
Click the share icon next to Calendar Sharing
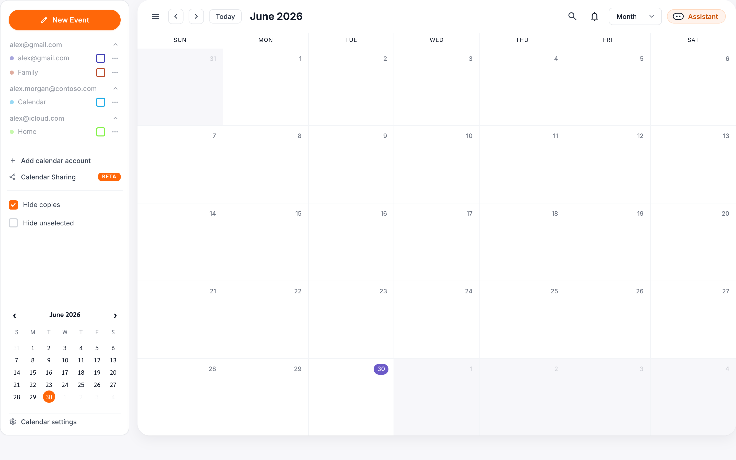(13, 177)
